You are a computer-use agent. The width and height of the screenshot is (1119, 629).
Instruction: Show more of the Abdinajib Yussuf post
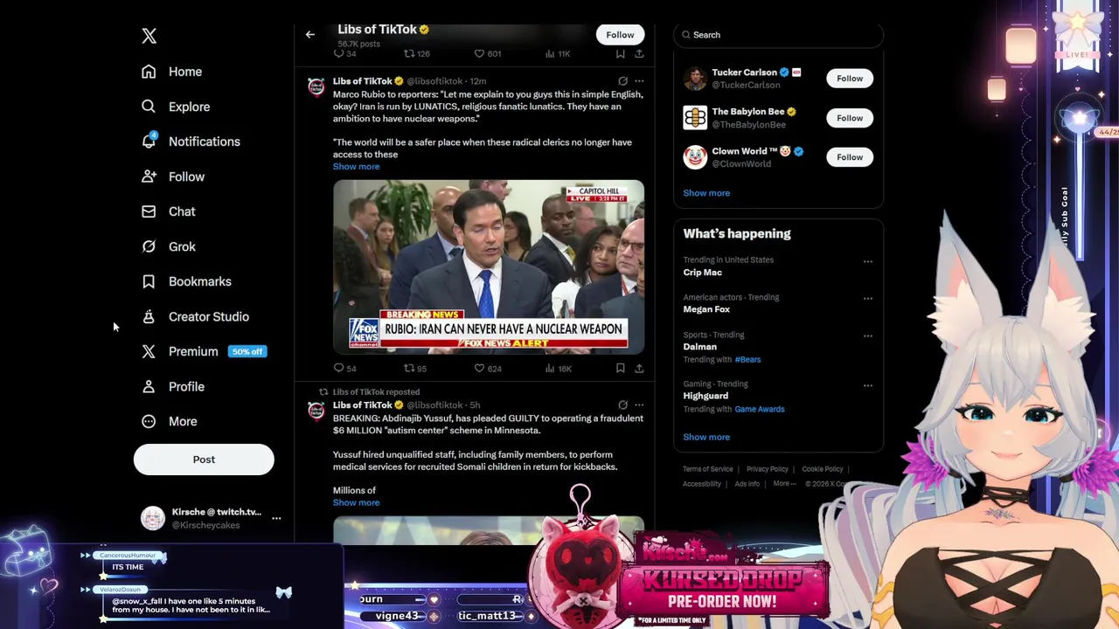[356, 502]
